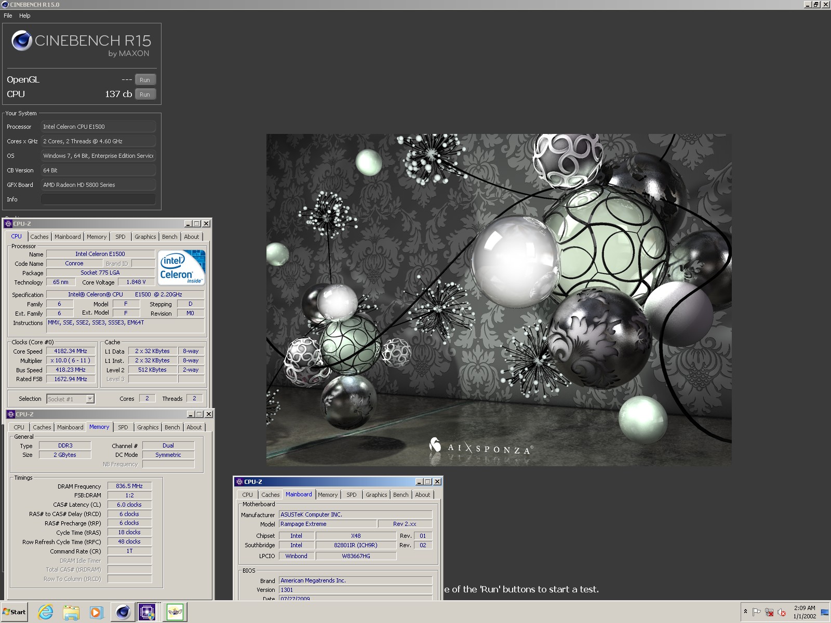Viewport: 831px width, 623px height.
Task: Click Manufacturer value ASUSTeK Computer INC.
Action: [356, 514]
